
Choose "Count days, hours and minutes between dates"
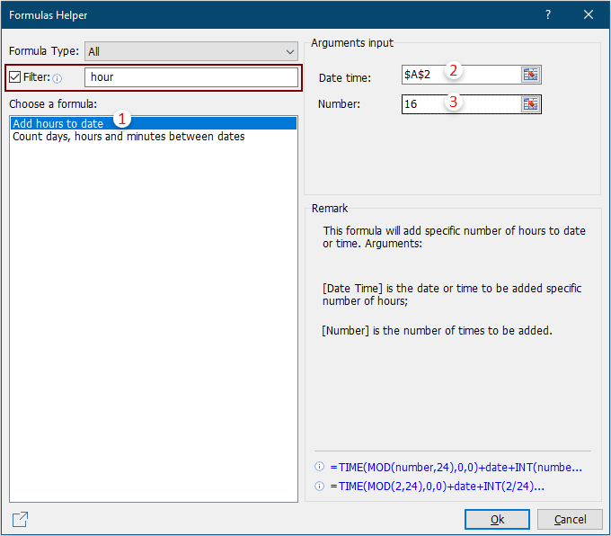tap(128, 137)
